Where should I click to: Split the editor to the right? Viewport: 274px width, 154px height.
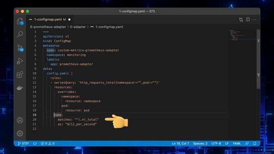(248, 19)
